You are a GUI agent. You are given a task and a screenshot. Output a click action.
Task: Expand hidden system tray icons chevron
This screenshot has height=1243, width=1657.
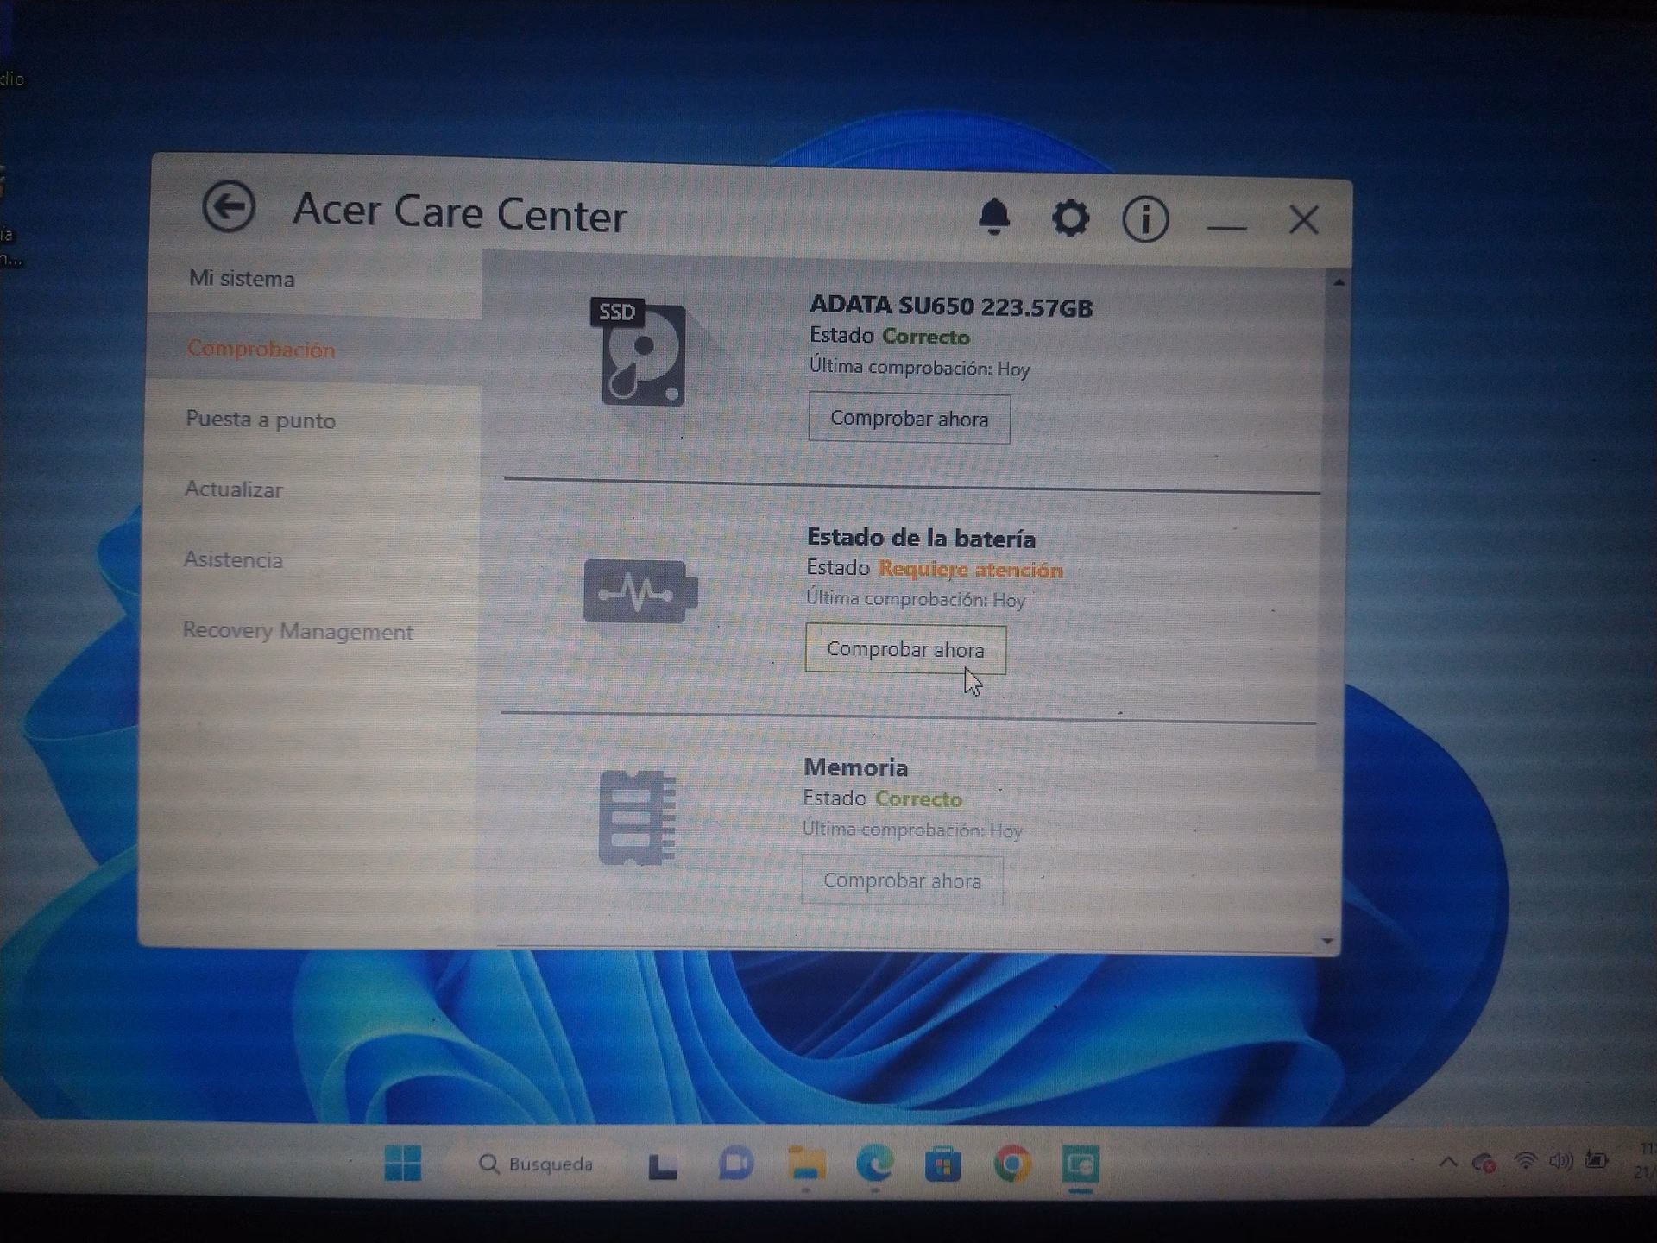click(x=1448, y=1162)
